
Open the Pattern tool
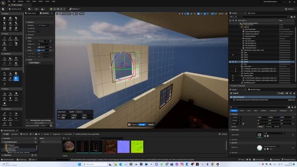point(4,49)
